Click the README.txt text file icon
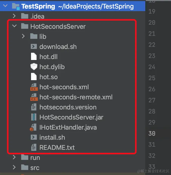Viewport: 171px width, 175px height. pos(34,147)
